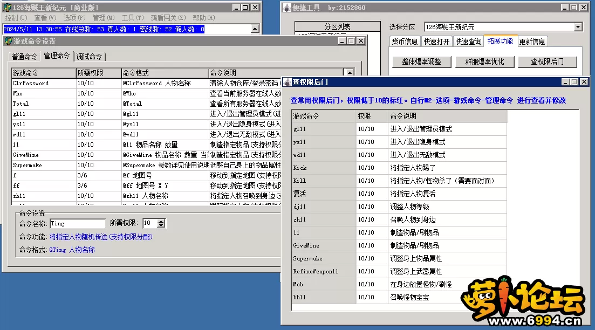Image resolution: width=595 pixels, height=330 pixels.
Task: Click the 复活 row in 查权限后门
Action: (x=399, y=194)
